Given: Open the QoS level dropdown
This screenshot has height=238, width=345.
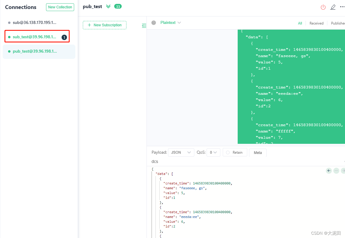Looking at the screenshot, I should click(213, 152).
